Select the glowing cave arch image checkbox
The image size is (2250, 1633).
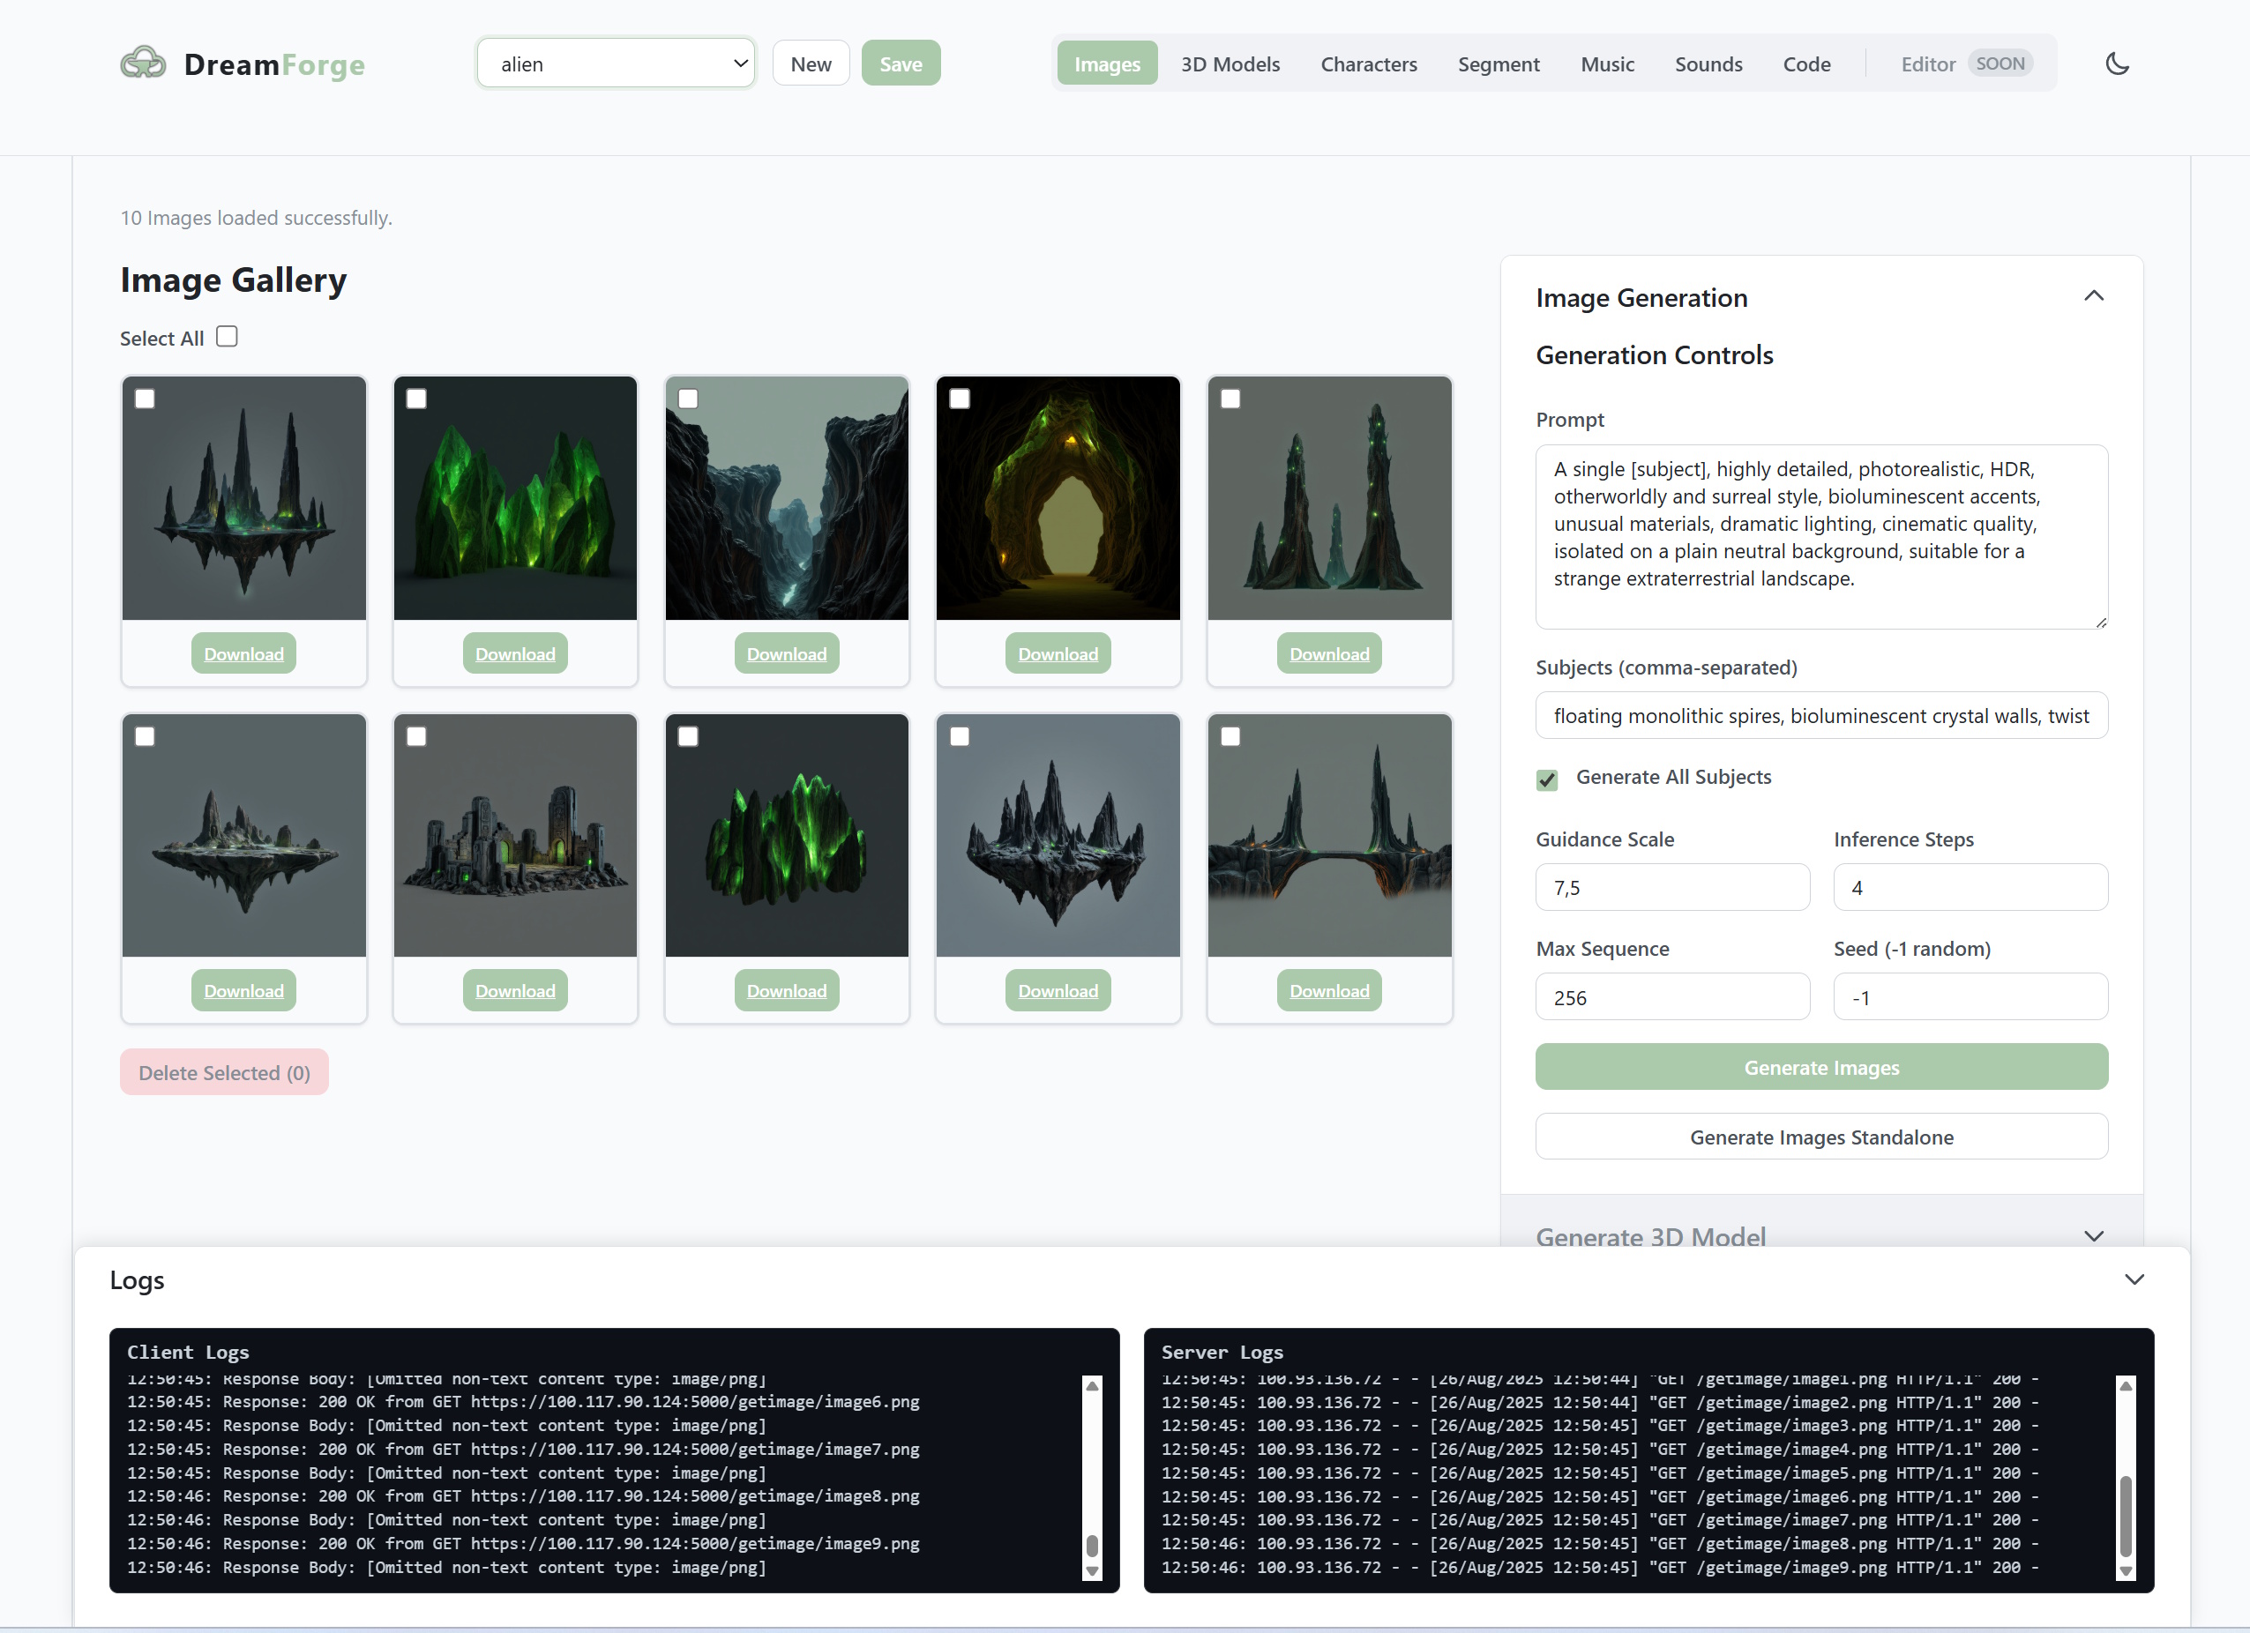pos(960,399)
